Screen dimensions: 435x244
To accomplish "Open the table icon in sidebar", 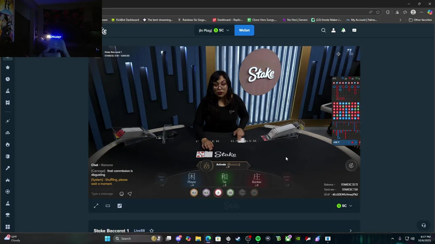I will coord(7,215).
